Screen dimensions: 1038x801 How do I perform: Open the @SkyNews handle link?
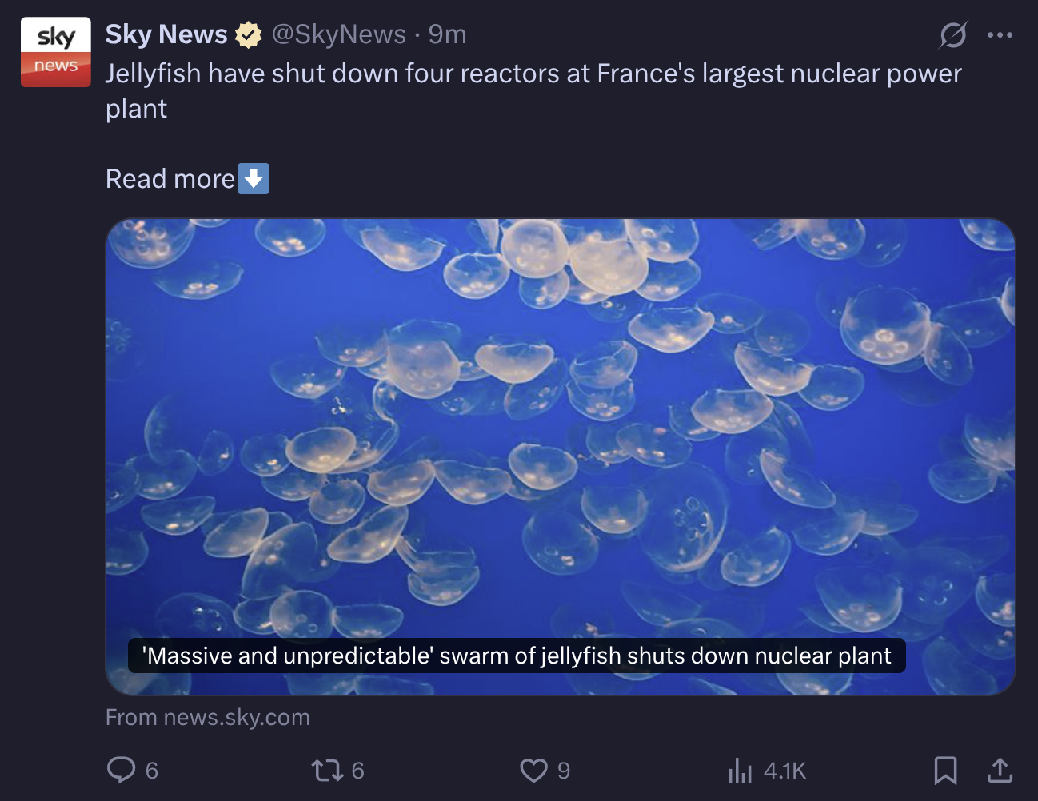[x=338, y=34]
